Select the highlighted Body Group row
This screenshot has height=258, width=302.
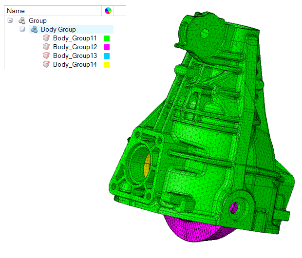[x=71, y=29]
